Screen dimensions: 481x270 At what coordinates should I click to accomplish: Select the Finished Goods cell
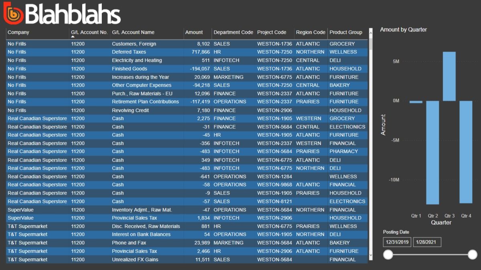point(129,69)
